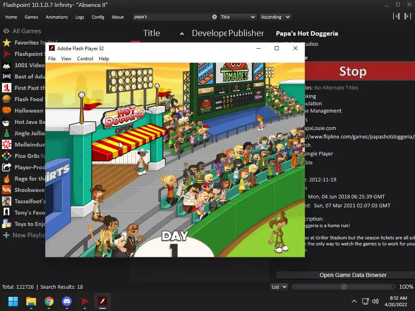Screen dimensions: 415x311
Task: Open the Shockwave playlist icon
Action: 6,190
